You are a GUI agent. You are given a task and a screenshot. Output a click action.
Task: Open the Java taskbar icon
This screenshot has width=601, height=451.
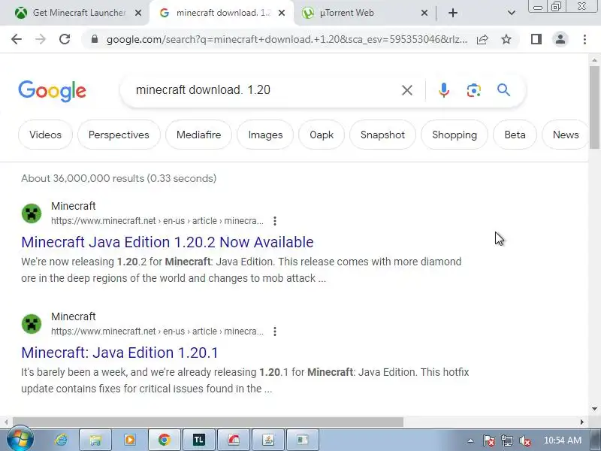tap(268, 440)
